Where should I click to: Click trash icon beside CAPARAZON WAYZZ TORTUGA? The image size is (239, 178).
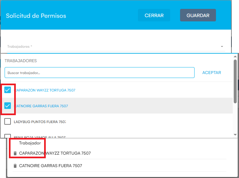(15, 153)
